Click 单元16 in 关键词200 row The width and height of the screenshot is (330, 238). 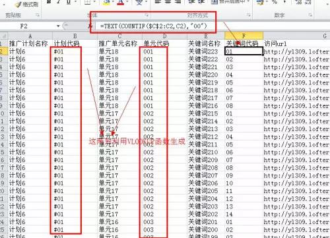click(119, 229)
